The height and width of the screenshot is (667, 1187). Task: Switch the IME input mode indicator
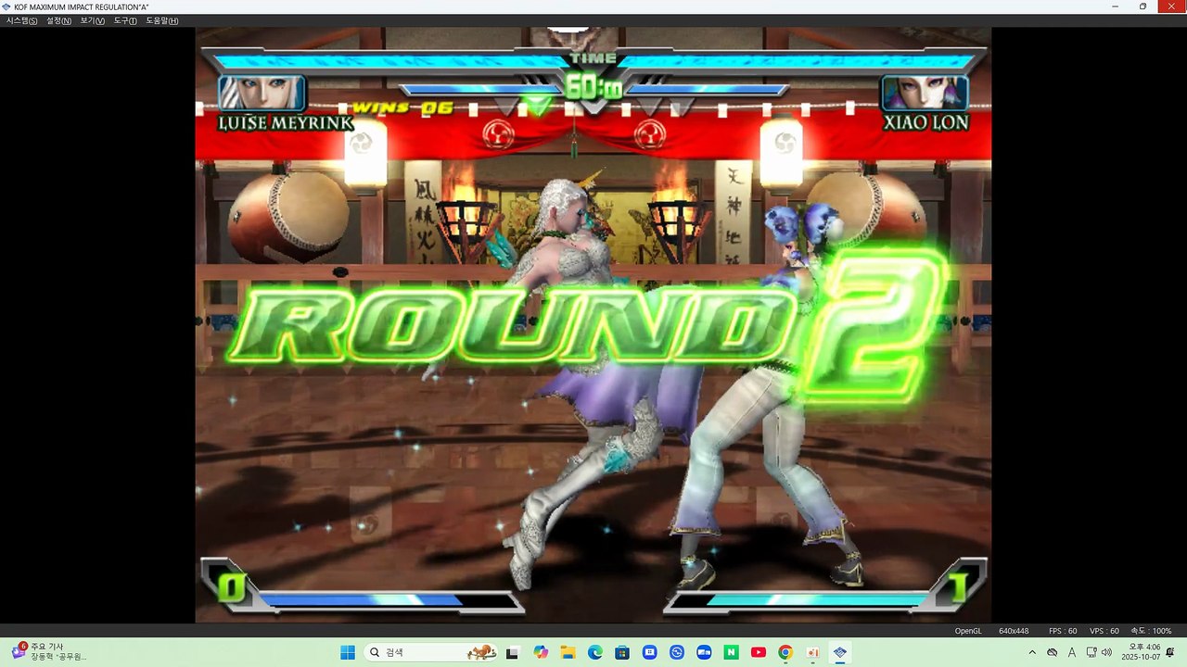pos(1072,652)
